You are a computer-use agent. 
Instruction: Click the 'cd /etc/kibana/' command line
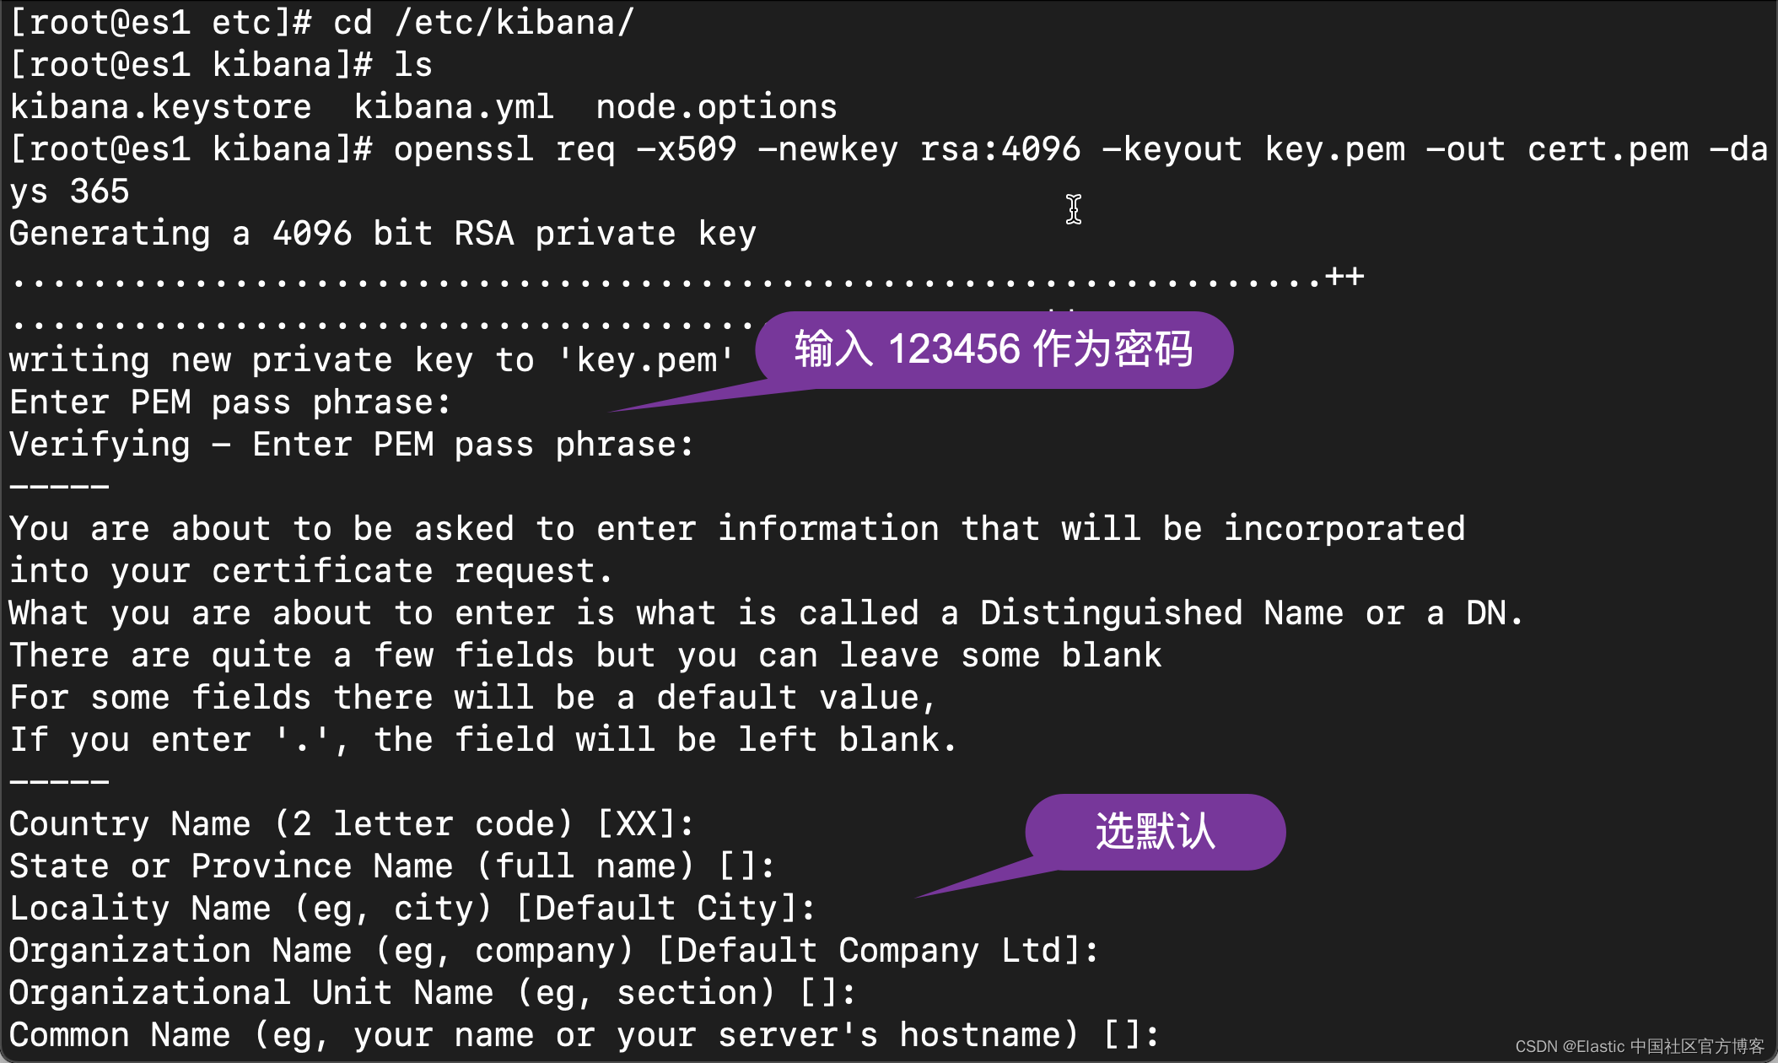[x=482, y=23]
